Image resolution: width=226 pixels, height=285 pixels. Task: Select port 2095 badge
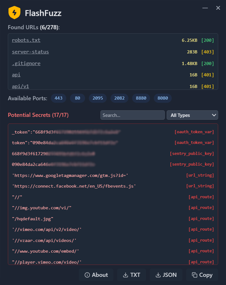(x=98, y=98)
